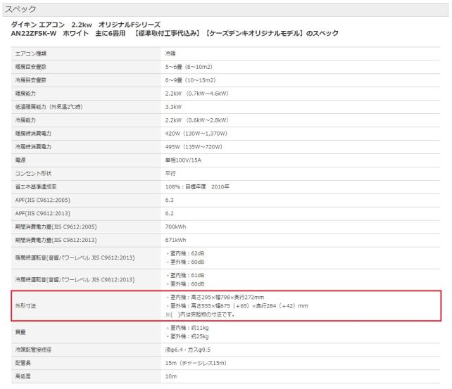Click the value '10m'

pos(171,376)
